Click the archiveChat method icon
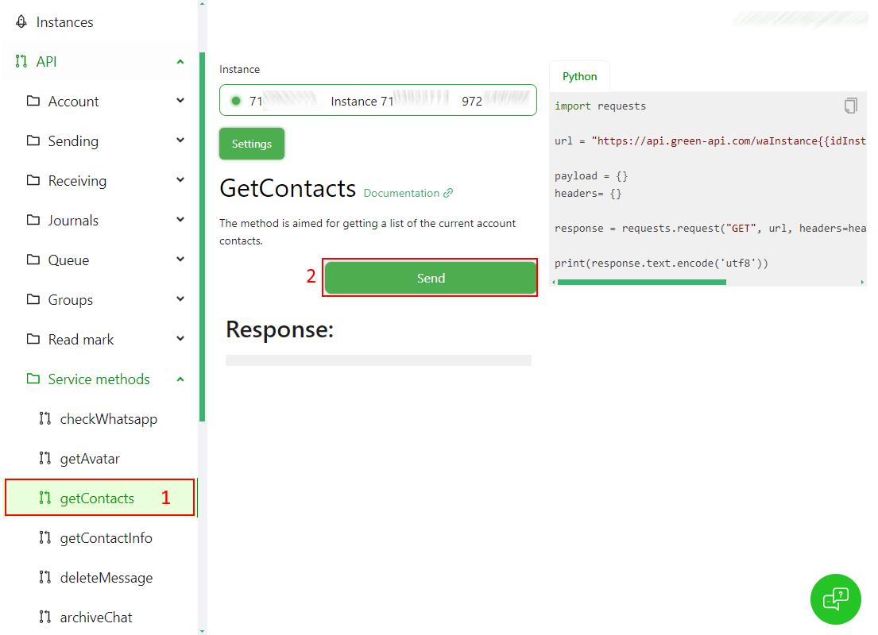This screenshot has height=635, width=878. [45, 617]
